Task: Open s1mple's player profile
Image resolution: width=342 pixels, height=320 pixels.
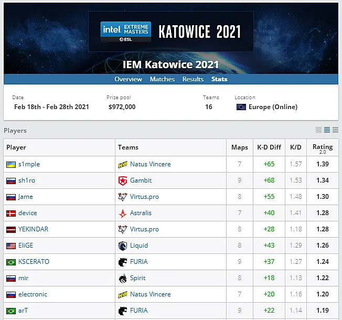Action: pos(29,164)
